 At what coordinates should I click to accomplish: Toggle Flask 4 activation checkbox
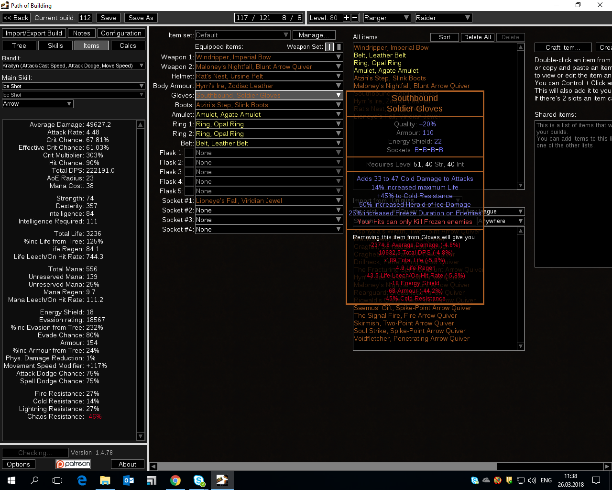click(189, 181)
